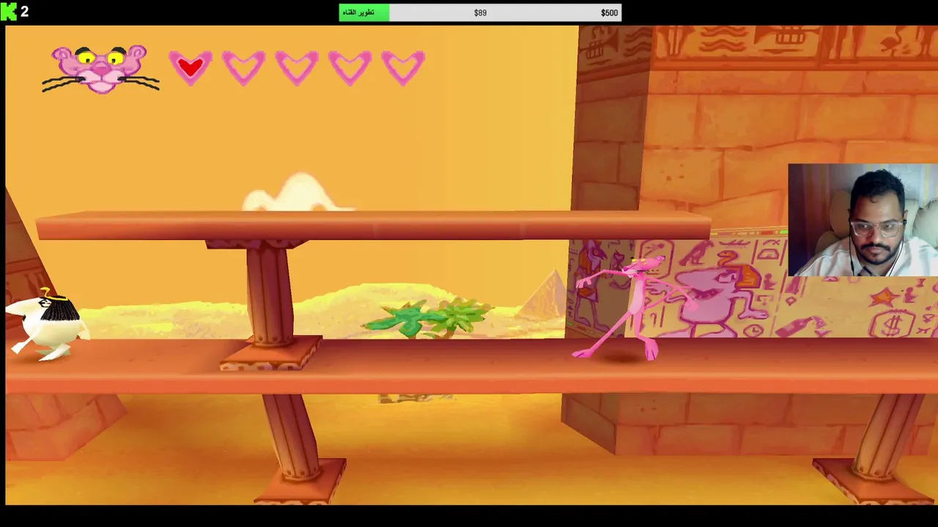
Task: Click the number 2 beside the Kick logo
Action: click(x=24, y=11)
